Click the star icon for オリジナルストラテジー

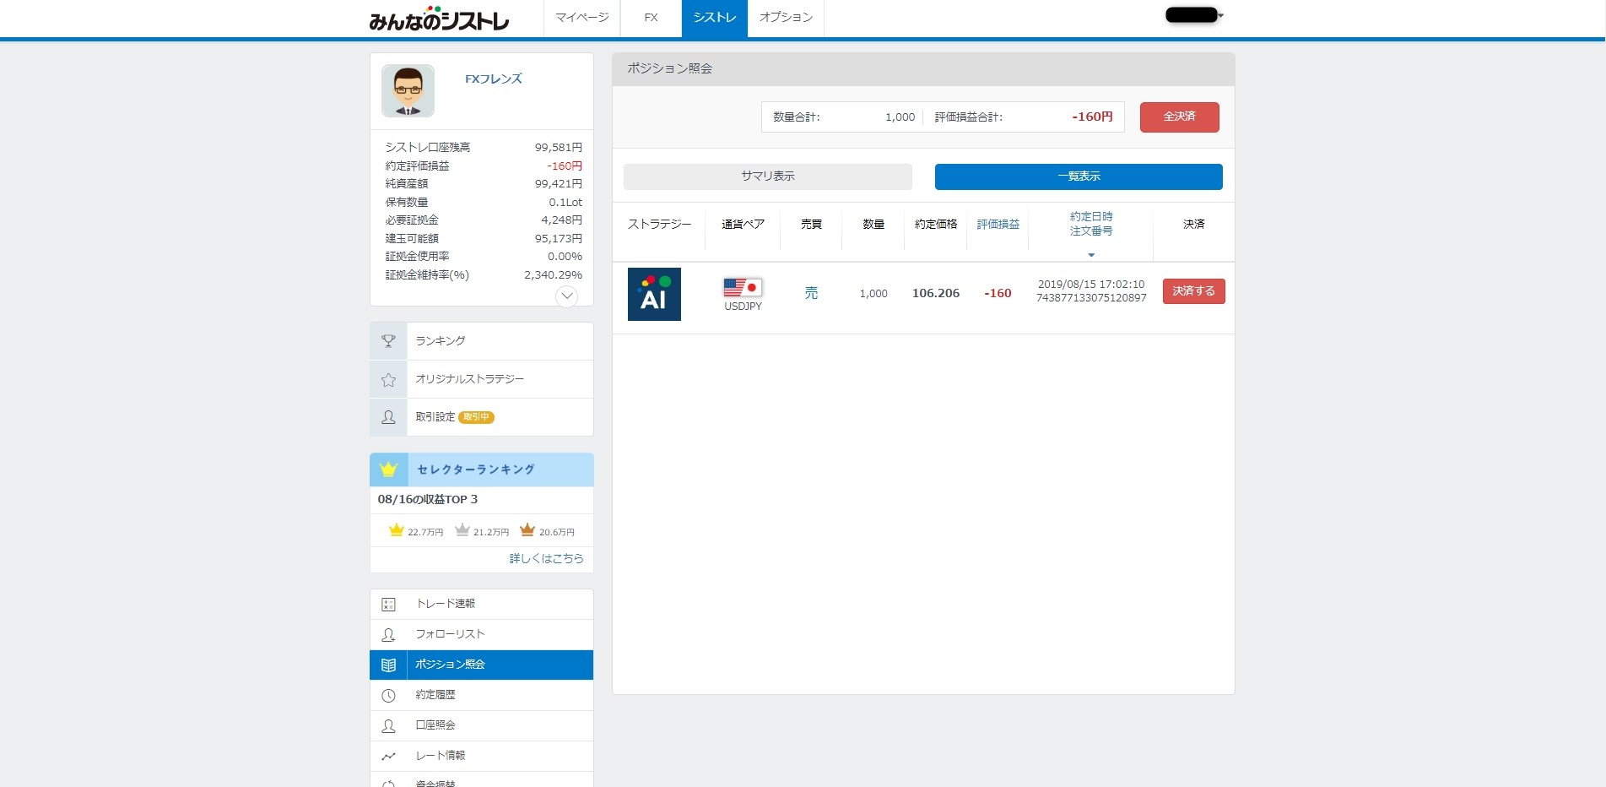(388, 380)
